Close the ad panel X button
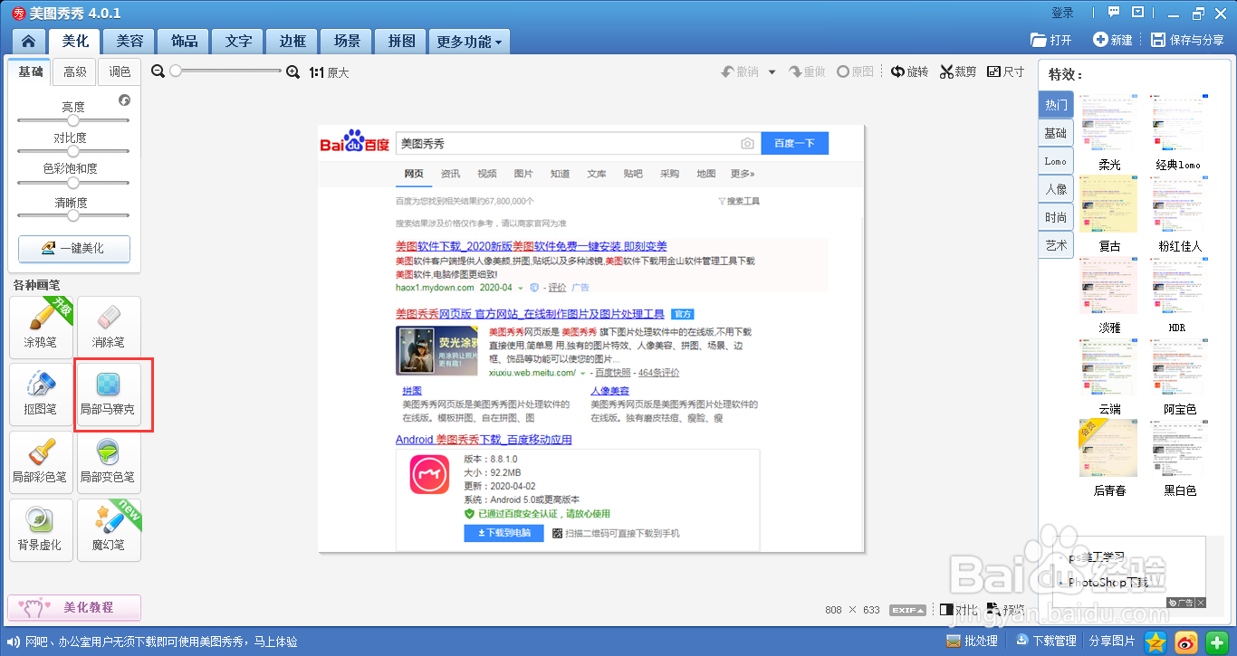 1201,603
